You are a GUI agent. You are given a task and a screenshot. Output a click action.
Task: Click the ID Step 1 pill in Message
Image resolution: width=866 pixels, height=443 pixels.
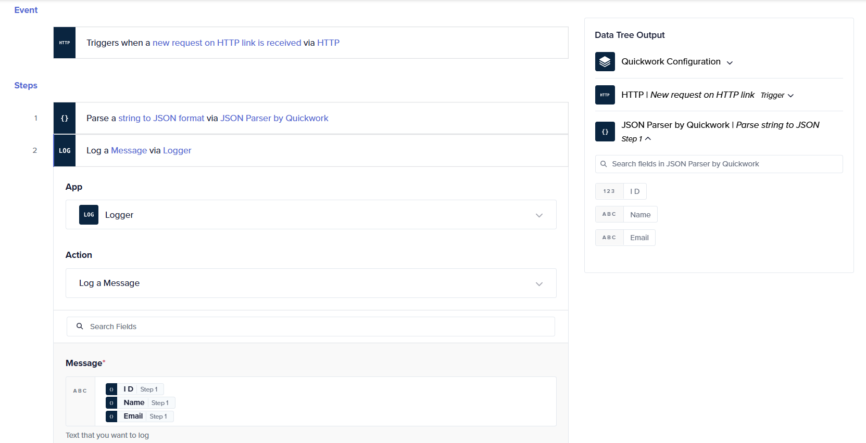(135, 389)
